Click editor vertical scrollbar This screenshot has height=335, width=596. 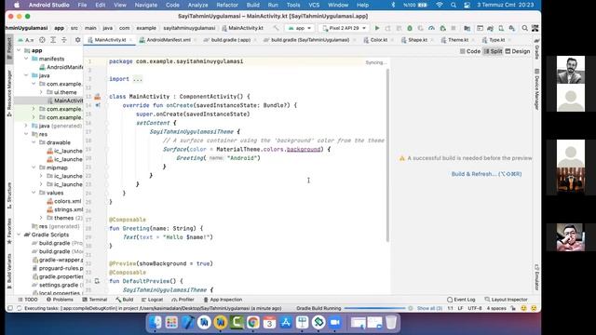[x=387, y=155]
